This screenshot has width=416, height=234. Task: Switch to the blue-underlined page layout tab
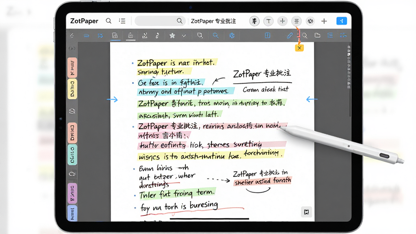[x=115, y=36]
